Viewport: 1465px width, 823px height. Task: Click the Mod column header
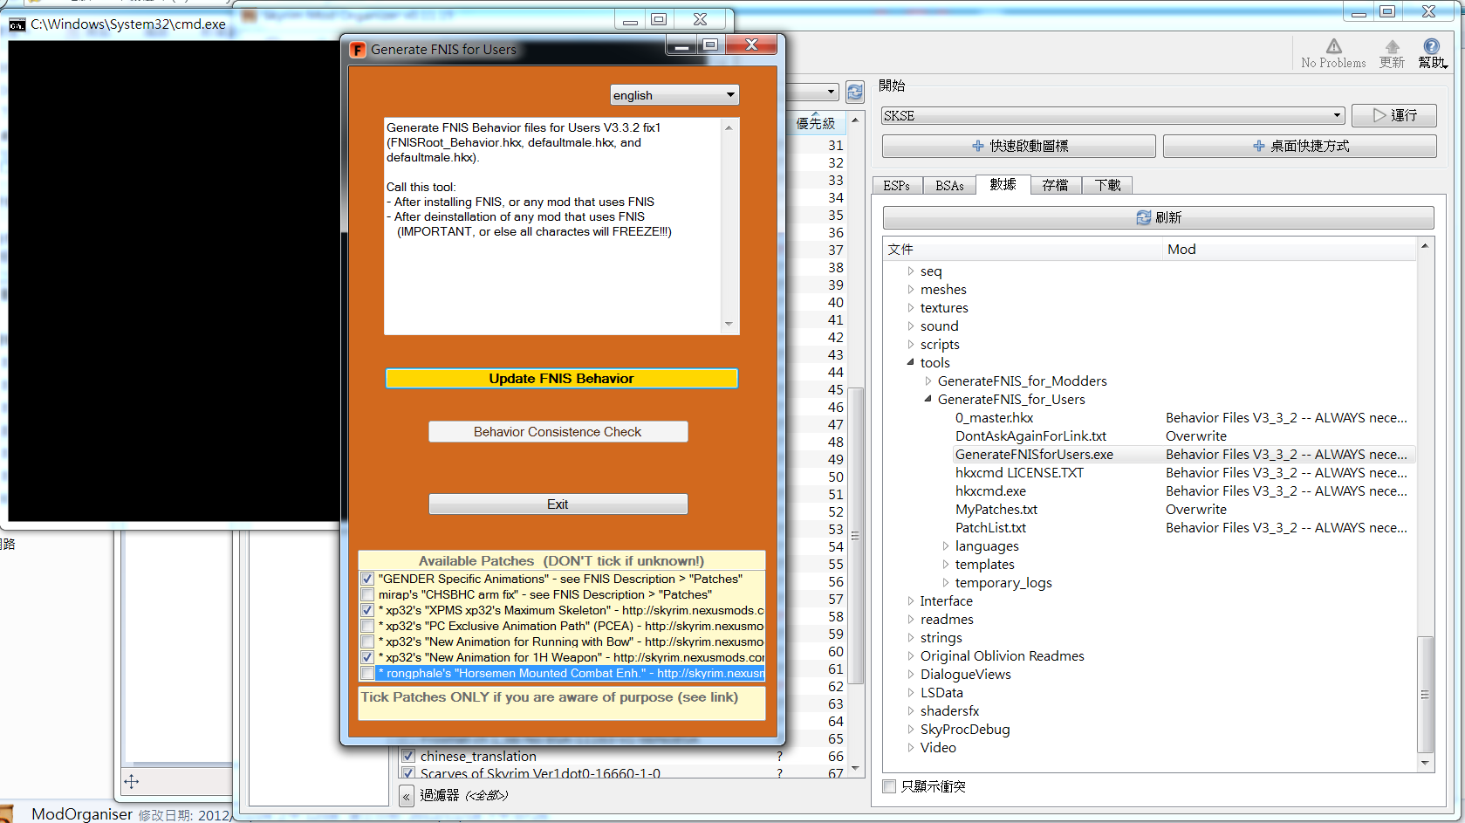pos(1290,250)
